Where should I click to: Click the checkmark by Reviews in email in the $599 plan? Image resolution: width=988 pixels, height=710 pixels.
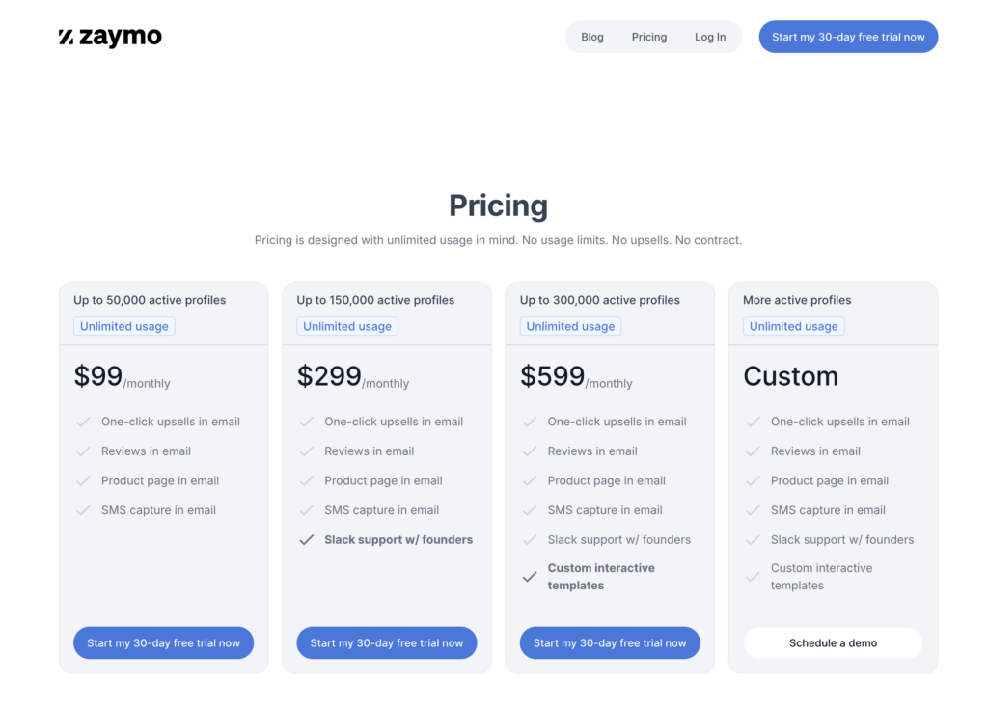coord(530,451)
